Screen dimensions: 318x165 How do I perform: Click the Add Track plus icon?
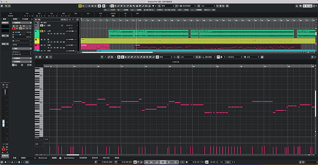click(36, 20)
